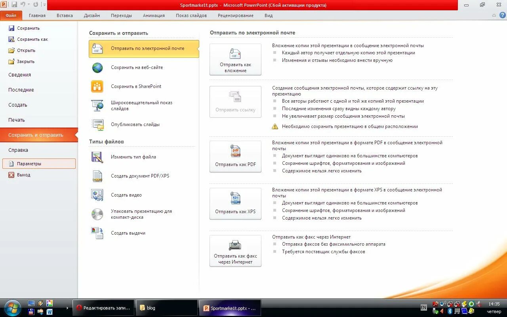Switch to blog folder in taskbar

[x=167, y=308]
